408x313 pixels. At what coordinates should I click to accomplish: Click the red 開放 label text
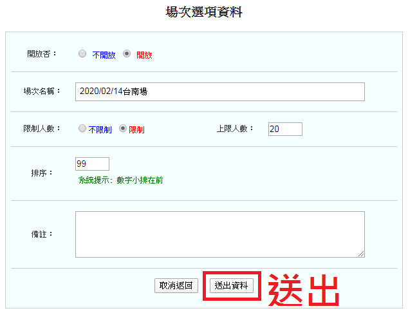click(x=144, y=55)
